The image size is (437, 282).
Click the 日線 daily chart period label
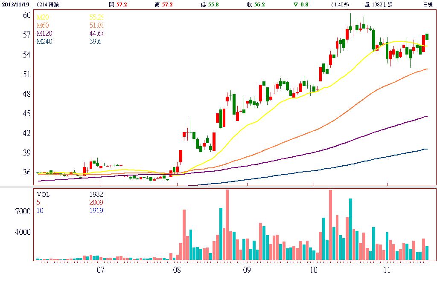point(427,5)
